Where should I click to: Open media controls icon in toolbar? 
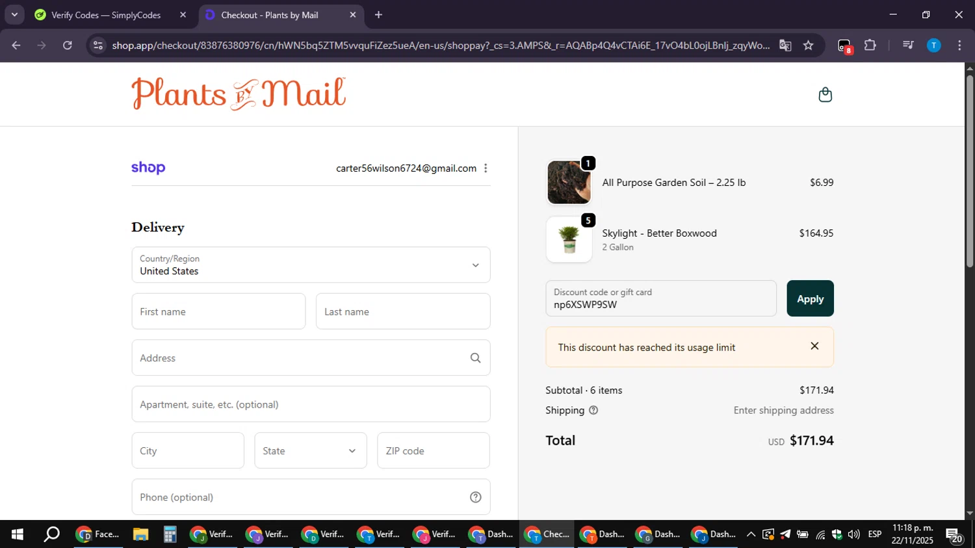(908, 46)
